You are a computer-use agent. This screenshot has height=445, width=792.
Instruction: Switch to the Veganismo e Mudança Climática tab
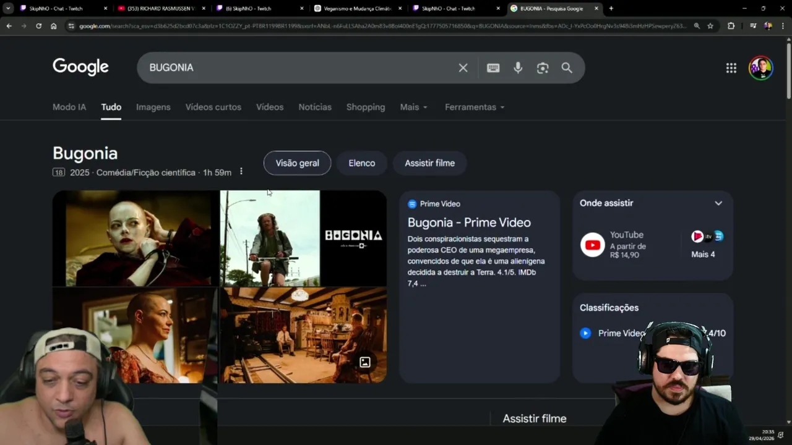359,9
